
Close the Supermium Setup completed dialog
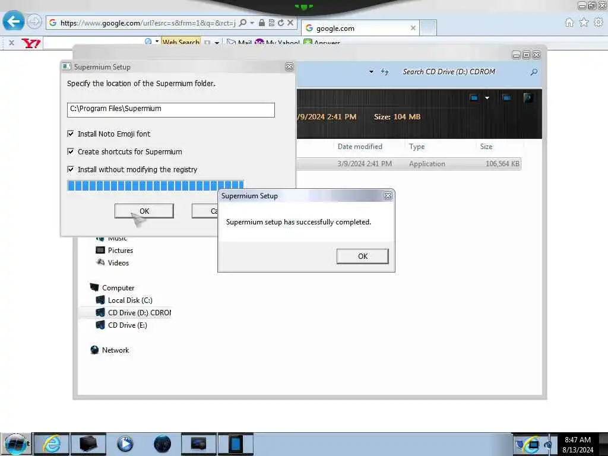click(388, 196)
